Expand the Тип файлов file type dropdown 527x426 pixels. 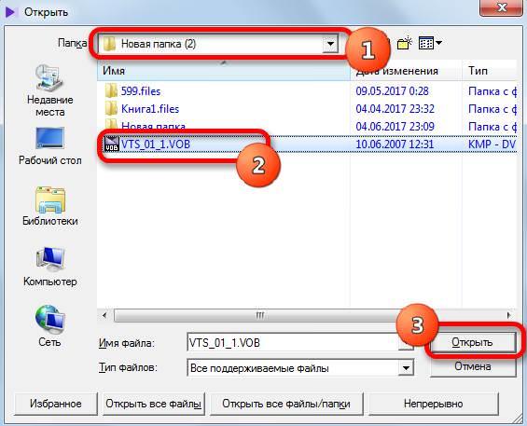[x=406, y=368]
